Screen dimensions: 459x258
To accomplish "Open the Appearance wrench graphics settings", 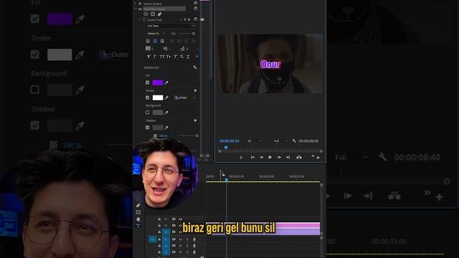I will tap(195, 67).
